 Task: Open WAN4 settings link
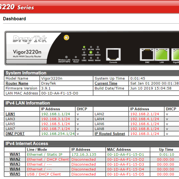[x=15, y=169]
